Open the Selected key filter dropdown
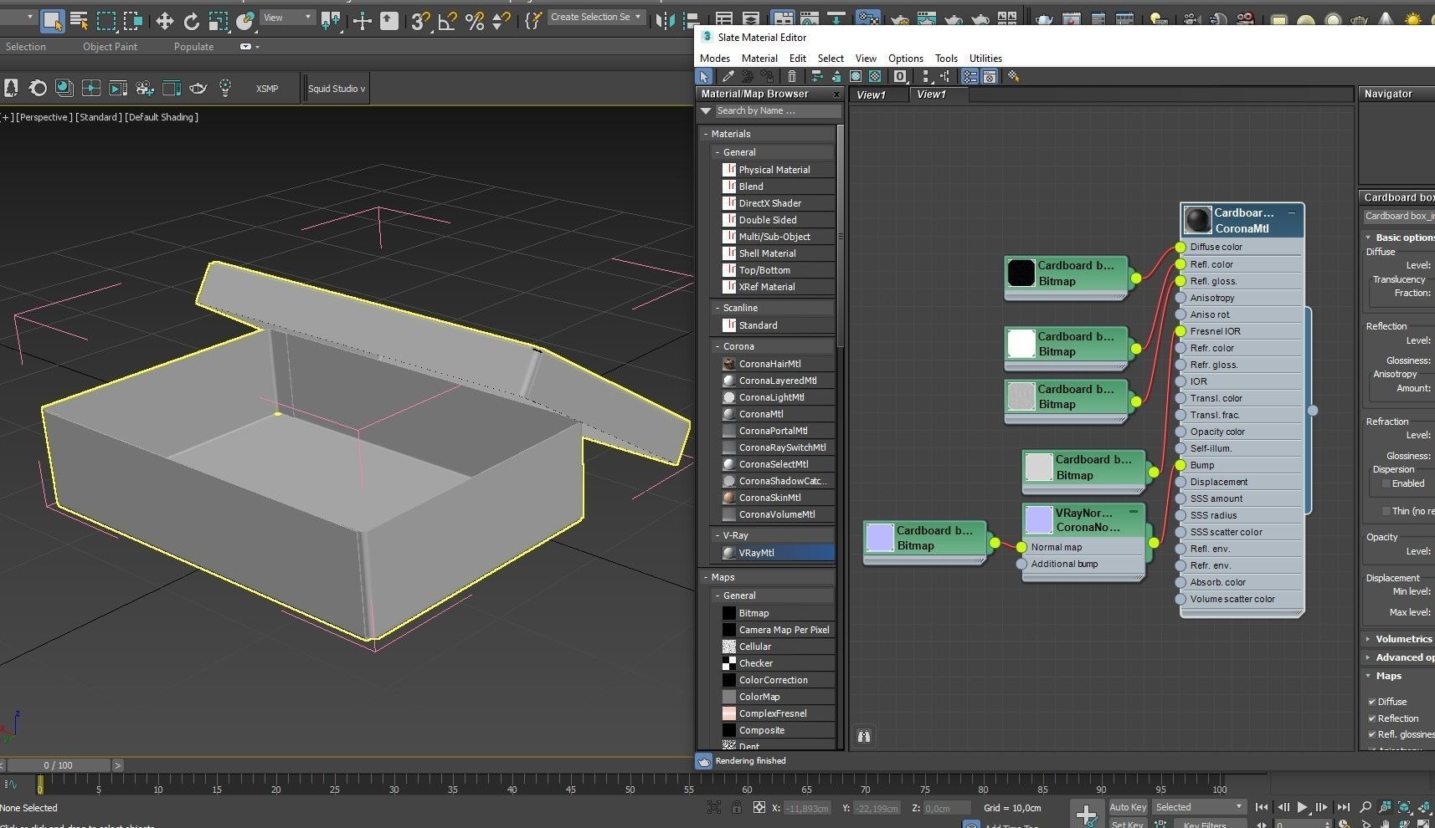 click(x=1199, y=807)
